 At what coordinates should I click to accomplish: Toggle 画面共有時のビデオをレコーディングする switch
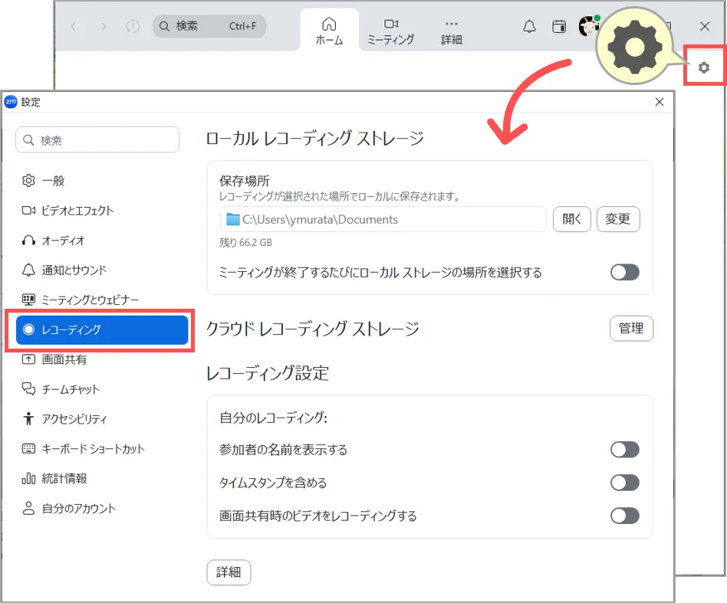pyautogui.click(x=624, y=516)
